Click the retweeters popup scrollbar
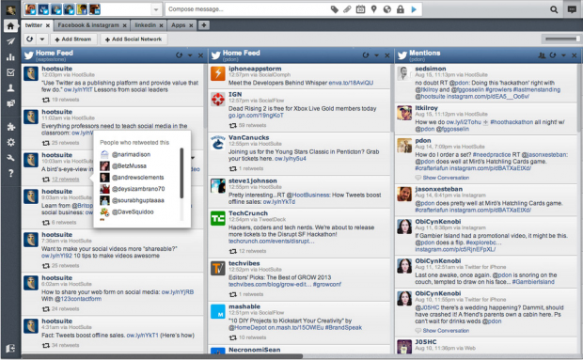Viewport: 583px width, 360px height. click(181, 173)
